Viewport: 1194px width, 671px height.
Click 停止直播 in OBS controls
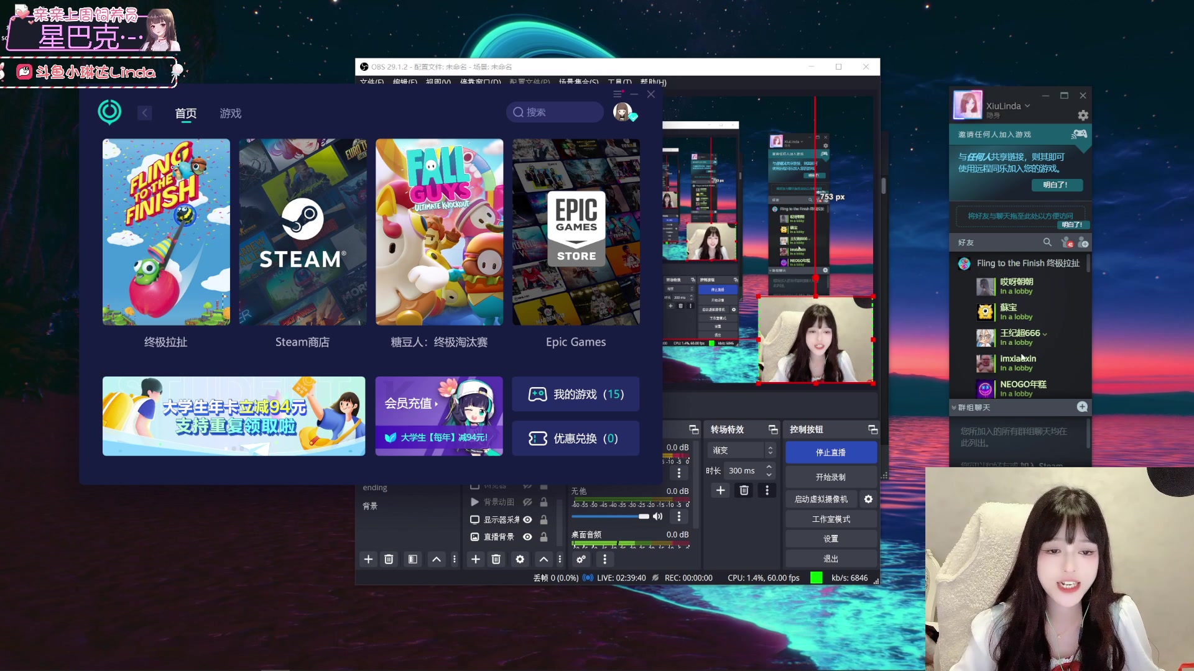(831, 452)
